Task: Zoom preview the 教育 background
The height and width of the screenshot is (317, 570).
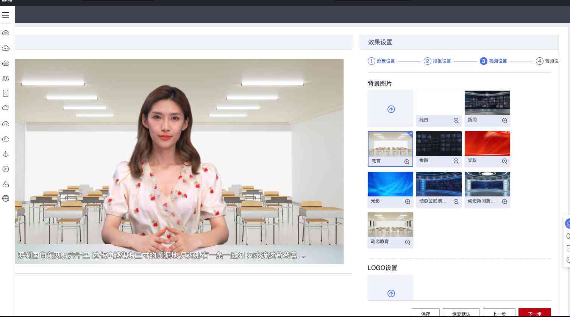Action: [407, 162]
